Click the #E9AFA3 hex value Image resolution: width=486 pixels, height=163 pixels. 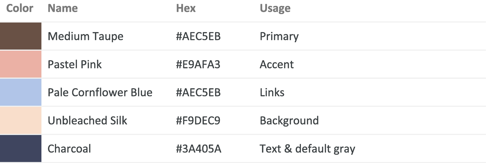tap(198, 64)
